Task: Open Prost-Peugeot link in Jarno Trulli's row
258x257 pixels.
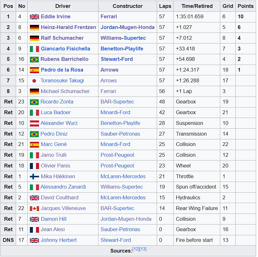Action: coord(117,155)
